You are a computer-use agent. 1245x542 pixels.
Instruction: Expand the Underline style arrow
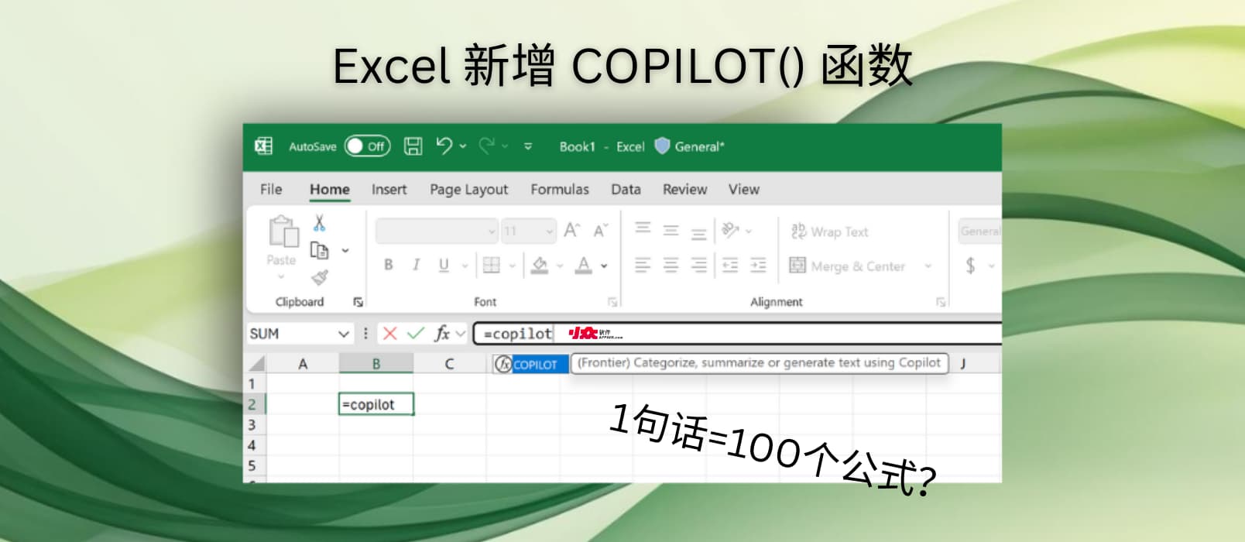click(x=465, y=266)
